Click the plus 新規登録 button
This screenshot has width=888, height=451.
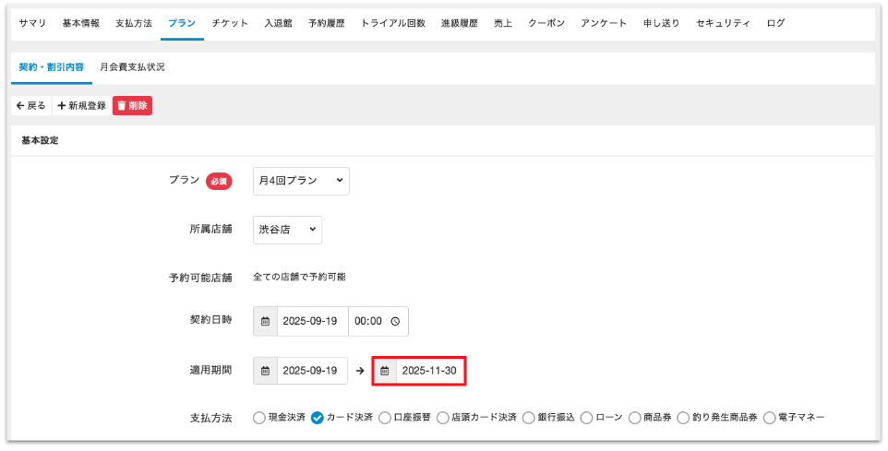pyautogui.click(x=81, y=106)
